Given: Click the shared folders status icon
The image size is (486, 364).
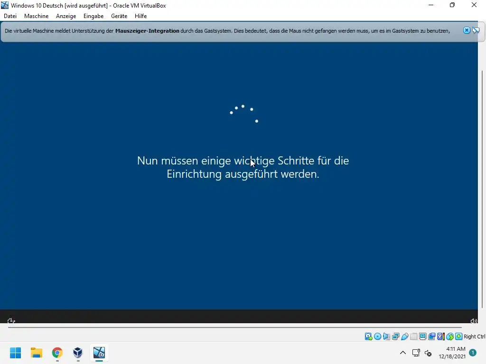Looking at the screenshot, I should click(x=413, y=337).
